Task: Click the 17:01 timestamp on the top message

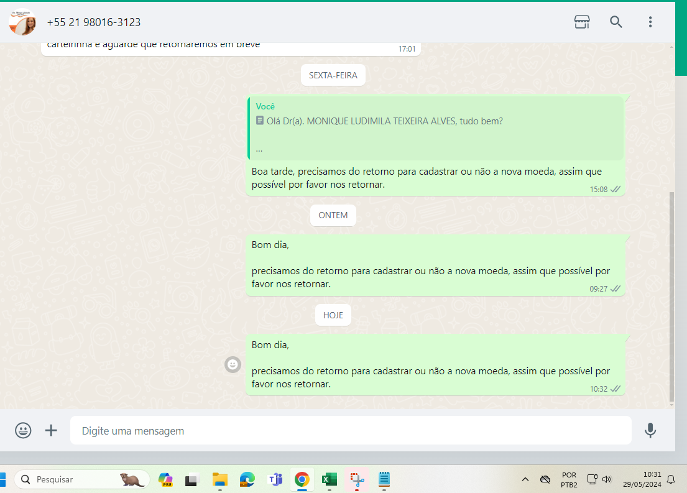Action: tap(407, 49)
